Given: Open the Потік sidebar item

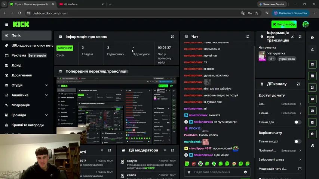Looking at the screenshot, I should pyautogui.click(x=27, y=35).
